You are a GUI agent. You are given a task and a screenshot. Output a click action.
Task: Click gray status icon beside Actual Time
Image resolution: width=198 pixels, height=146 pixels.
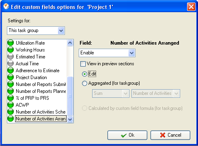[x=11, y=63]
